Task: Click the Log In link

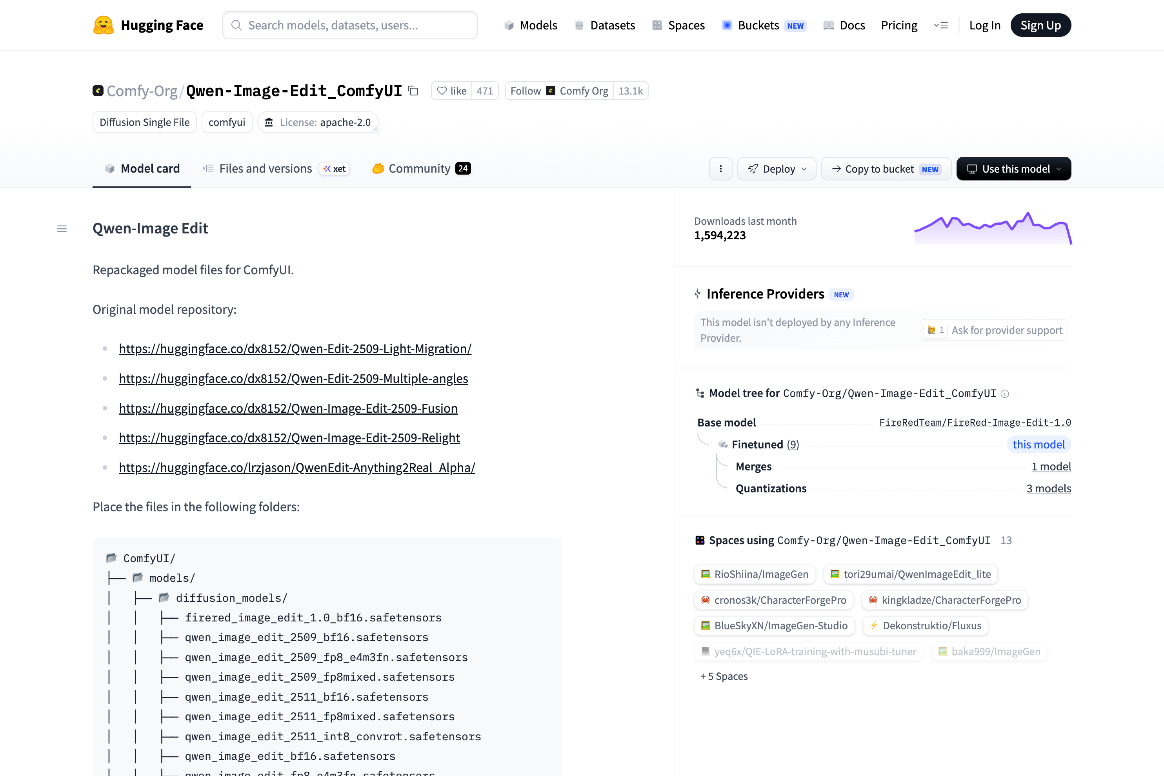Action: click(x=984, y=25)
